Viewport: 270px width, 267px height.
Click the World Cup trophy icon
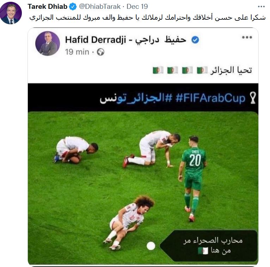coord(253,98)
